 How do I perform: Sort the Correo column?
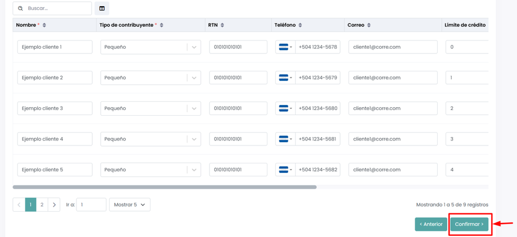click(369, 25)
